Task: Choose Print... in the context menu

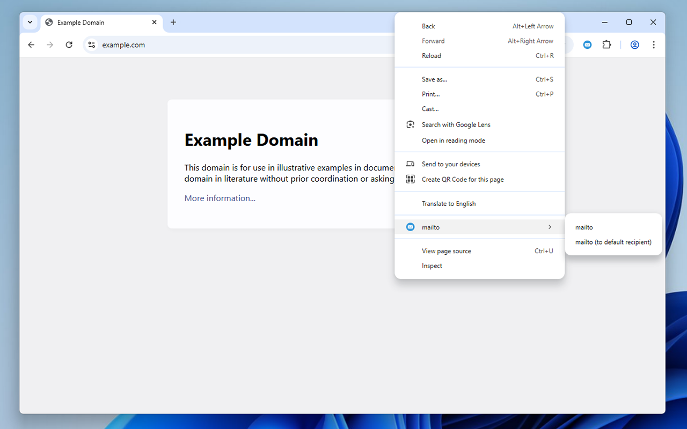Action: pyautogui.click(x=430, y=94)
